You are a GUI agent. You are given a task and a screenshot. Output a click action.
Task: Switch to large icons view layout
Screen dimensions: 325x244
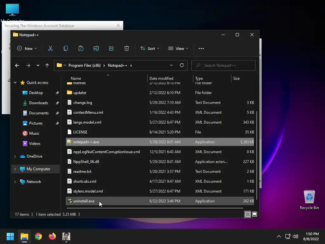255,214
